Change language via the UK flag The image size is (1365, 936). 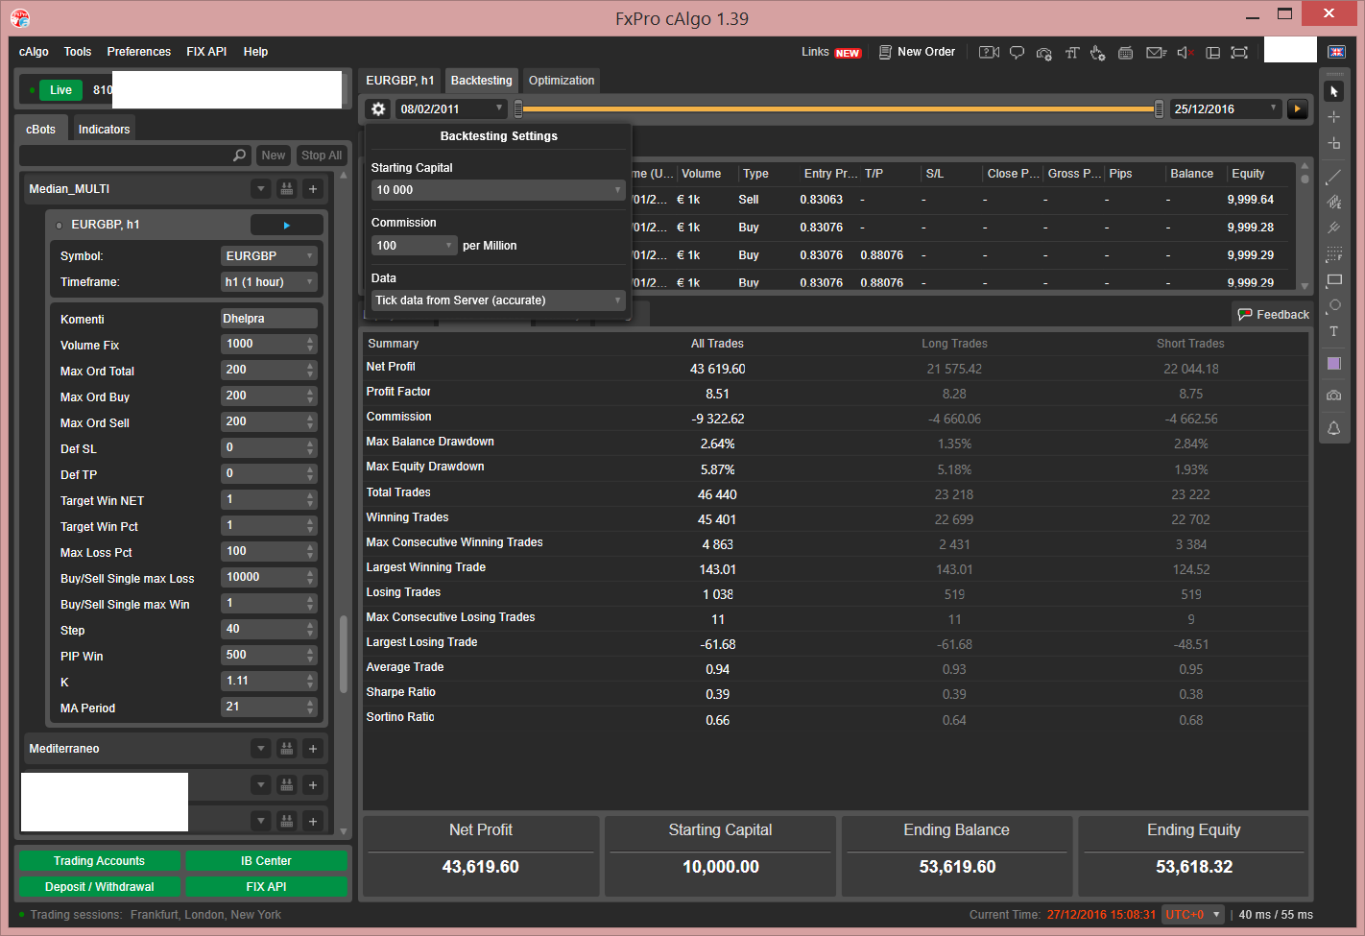pos(1336,52)
